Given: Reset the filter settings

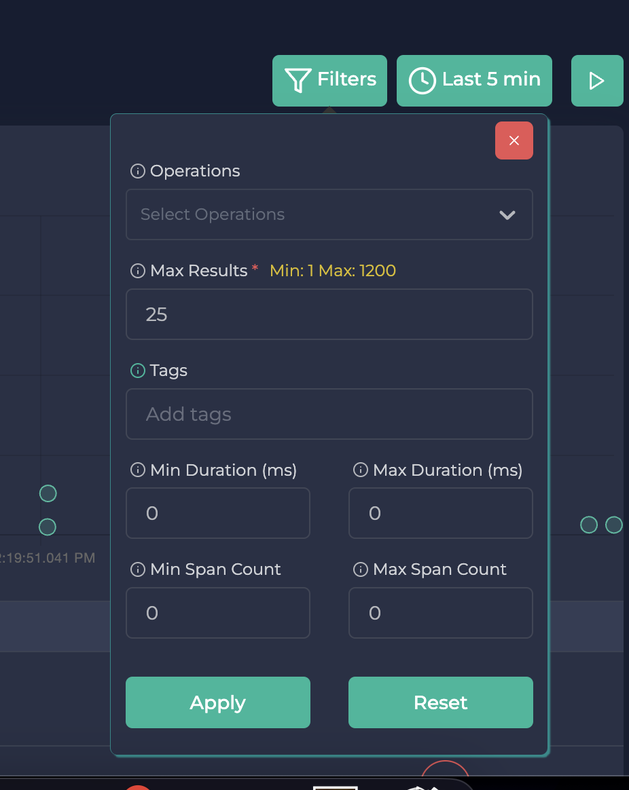Looking at the screenshot, I should pos(440,702).
